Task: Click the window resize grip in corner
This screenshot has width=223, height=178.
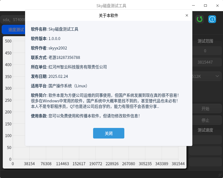Action: tap(220, 175)
